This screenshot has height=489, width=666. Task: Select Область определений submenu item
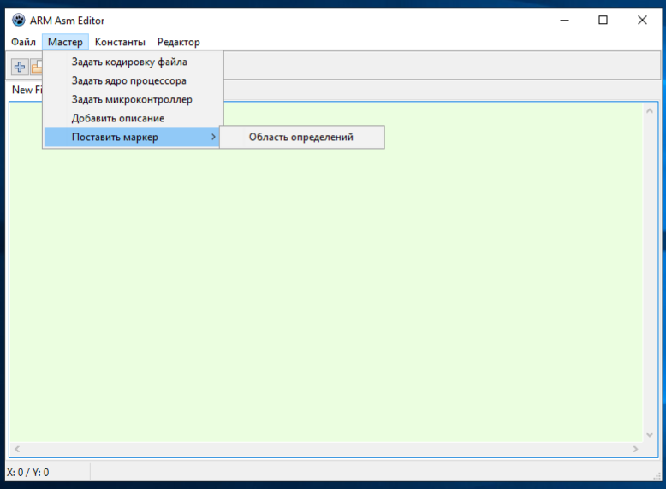[302, 137]
